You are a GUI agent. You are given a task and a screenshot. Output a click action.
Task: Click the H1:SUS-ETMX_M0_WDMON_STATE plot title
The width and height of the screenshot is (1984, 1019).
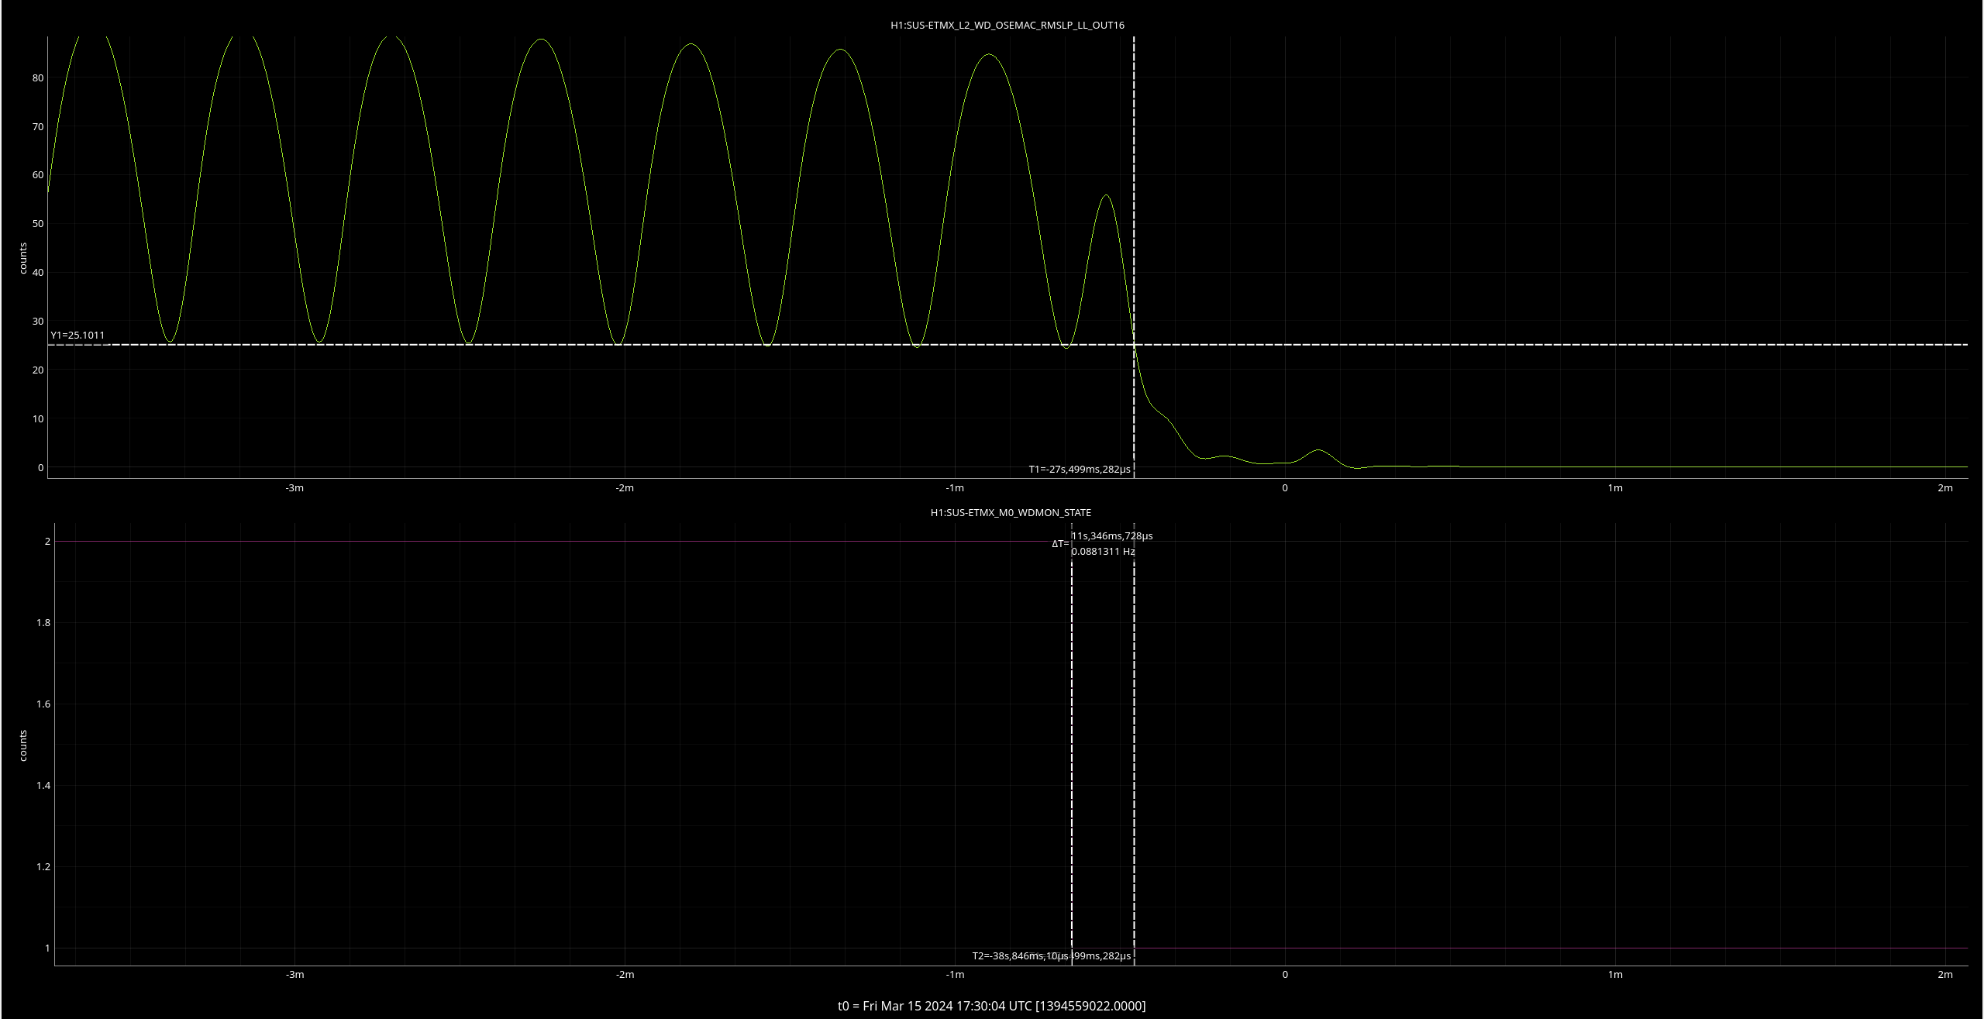point(1010,512)
